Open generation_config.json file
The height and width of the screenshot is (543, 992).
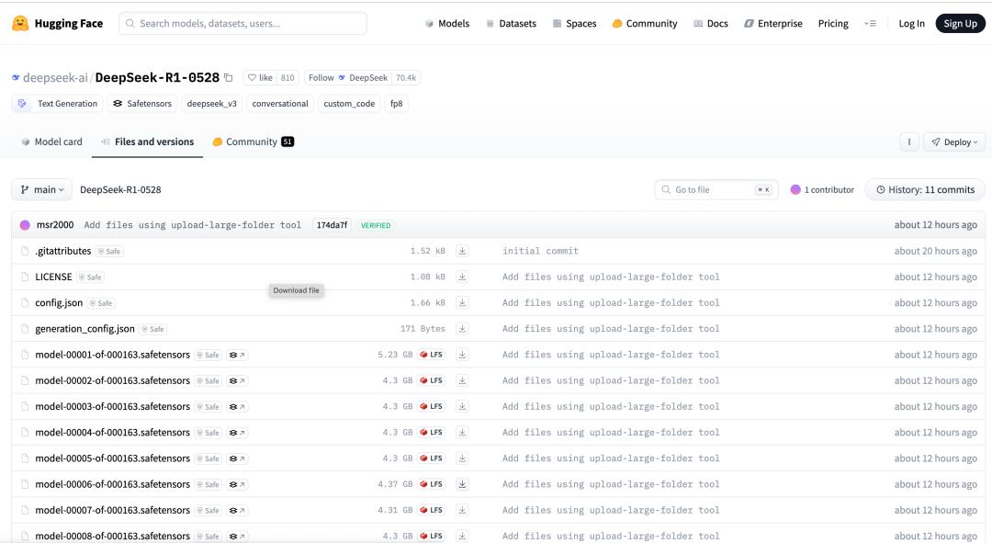[85, 328]
